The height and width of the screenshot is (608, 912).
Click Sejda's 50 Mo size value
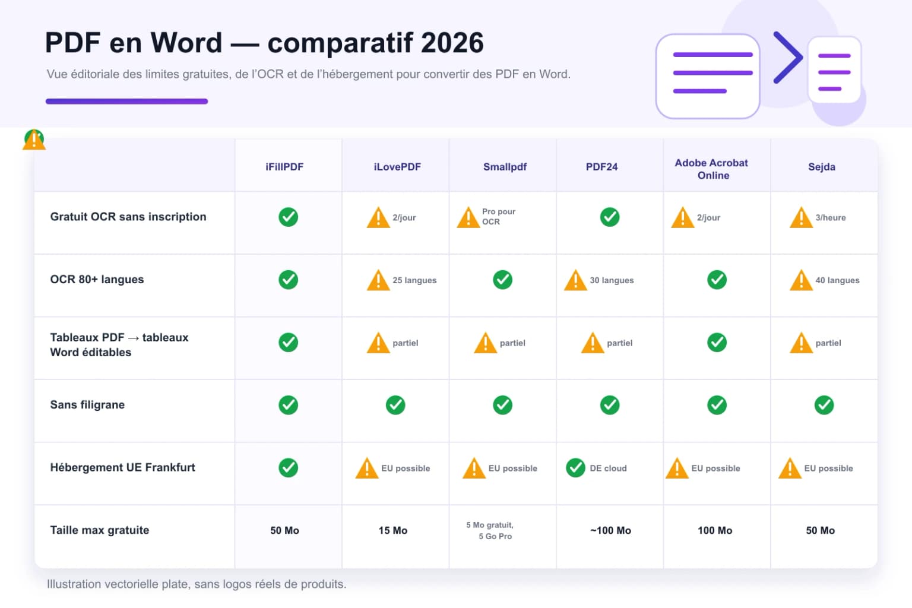pos(821,530)
